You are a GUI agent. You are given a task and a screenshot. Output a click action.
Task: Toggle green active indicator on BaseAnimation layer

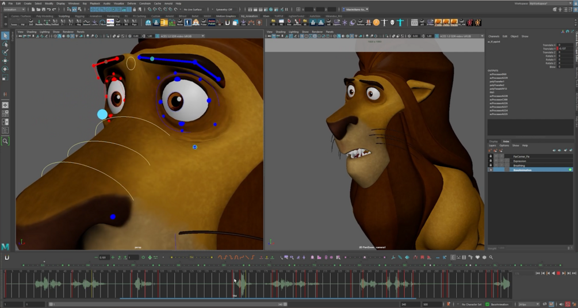(571, 170)
